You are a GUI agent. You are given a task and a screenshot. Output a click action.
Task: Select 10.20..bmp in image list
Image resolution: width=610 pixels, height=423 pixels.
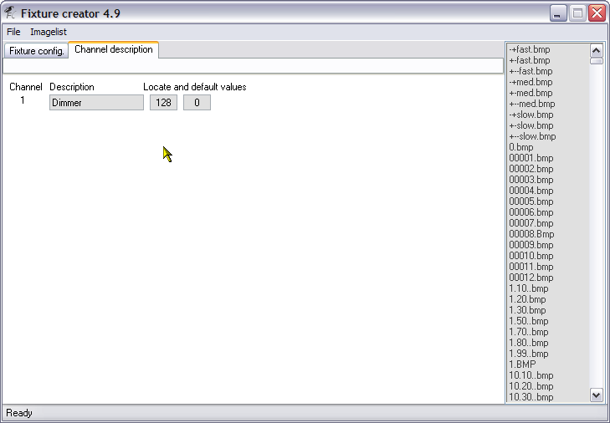point(531,386)
